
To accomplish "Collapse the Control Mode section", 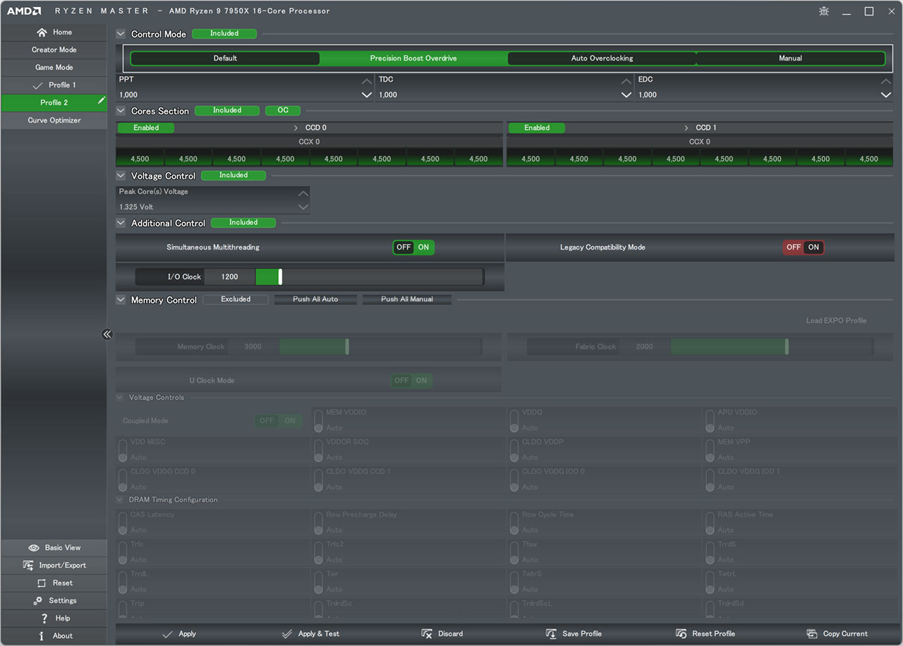I will (x=121, y=34).
